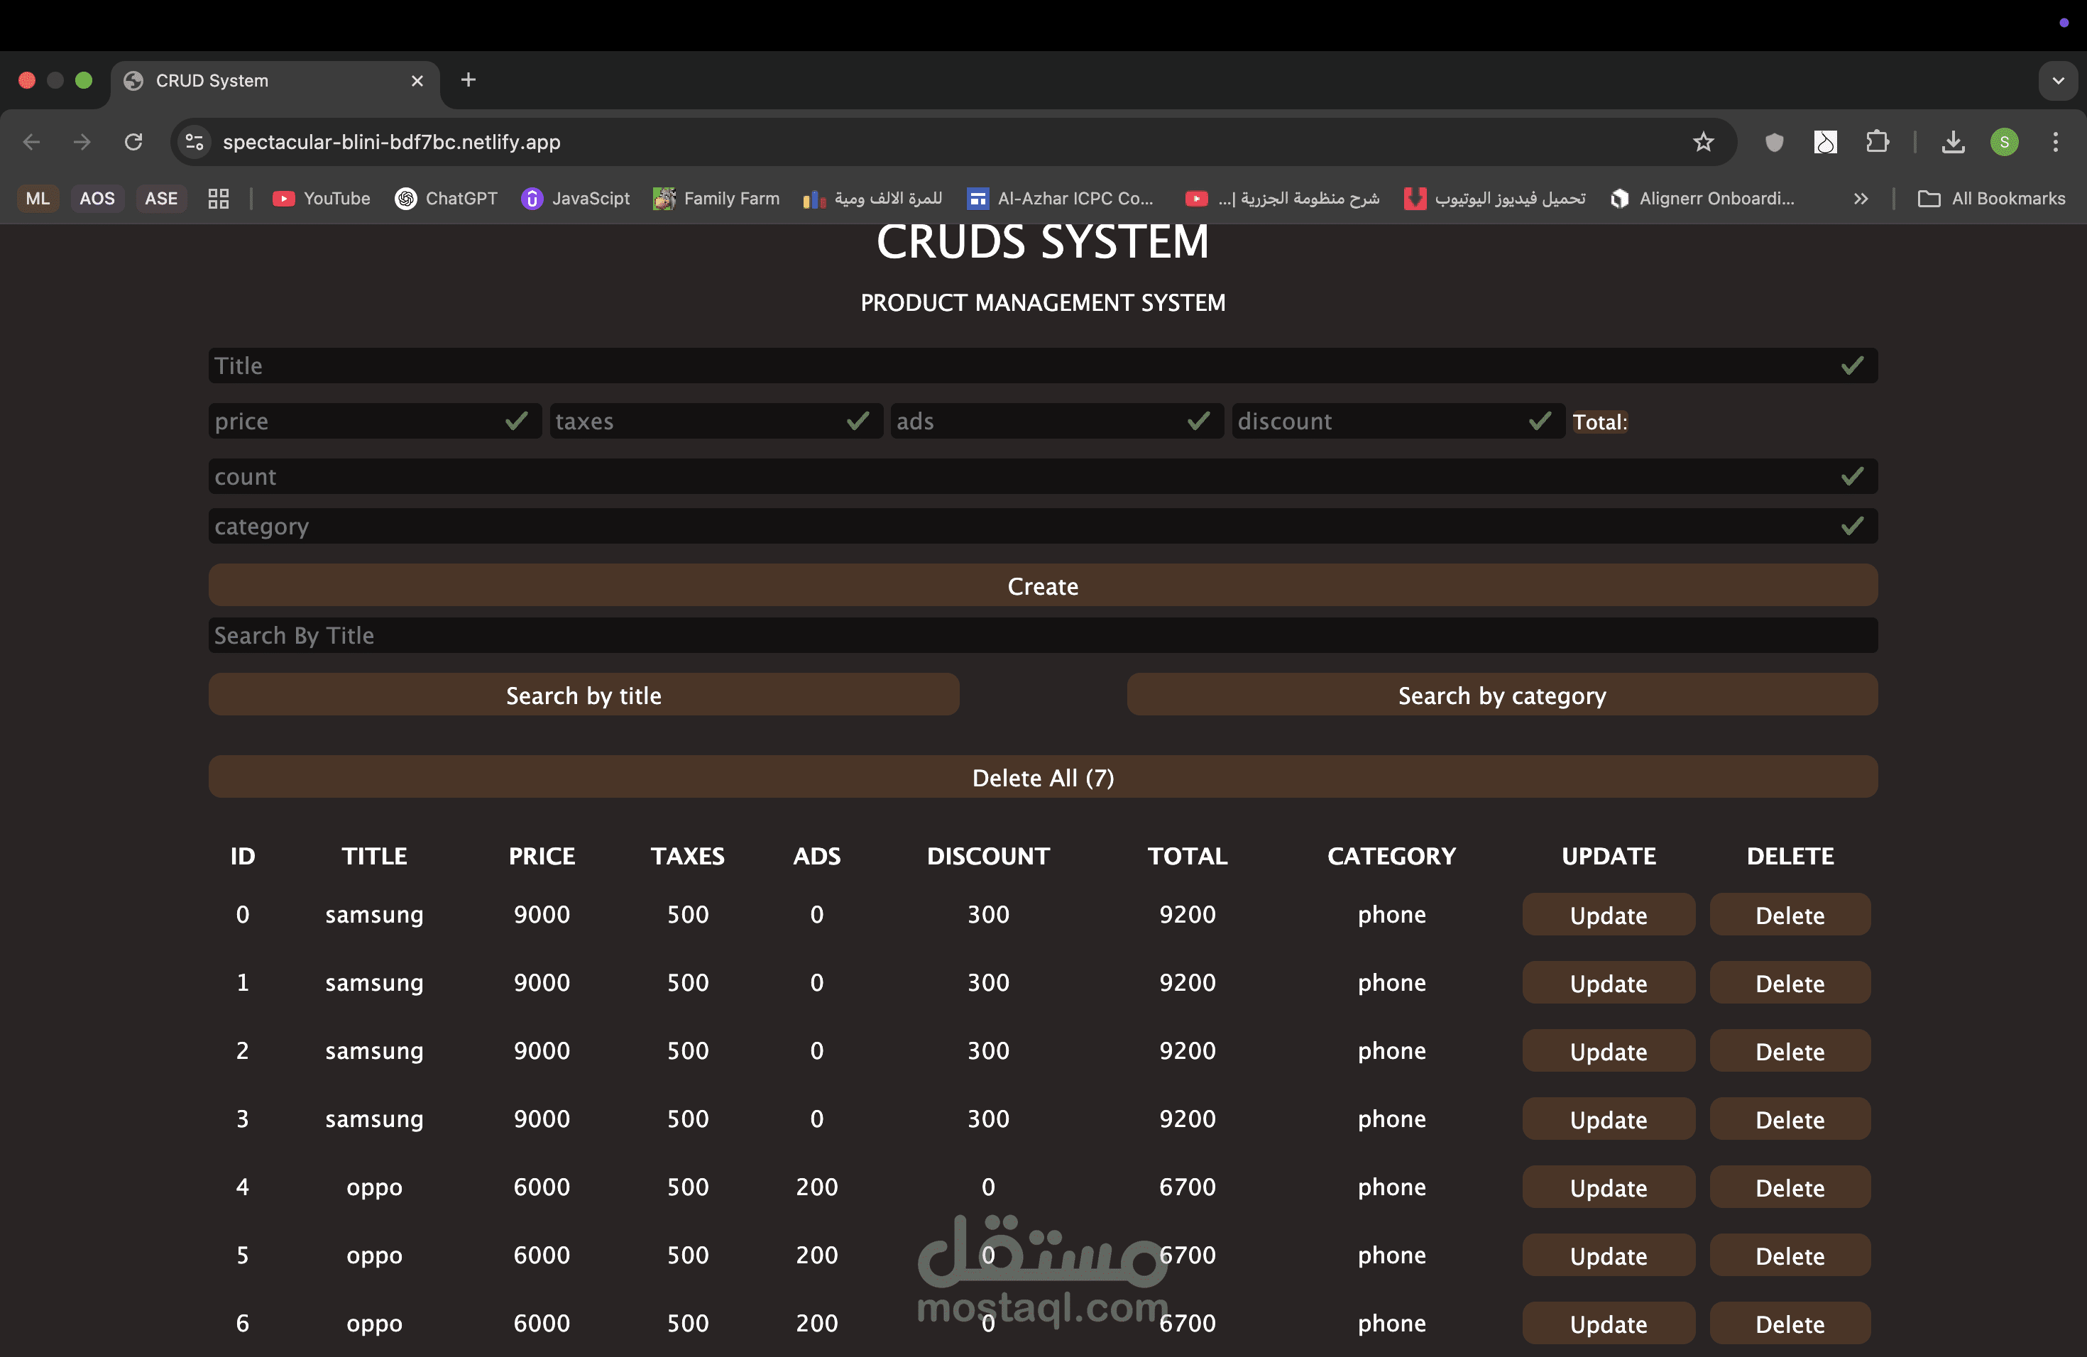Reload the page with refresh icon
Viewport: 2087px width, 1357px height.
click(133, 142)
